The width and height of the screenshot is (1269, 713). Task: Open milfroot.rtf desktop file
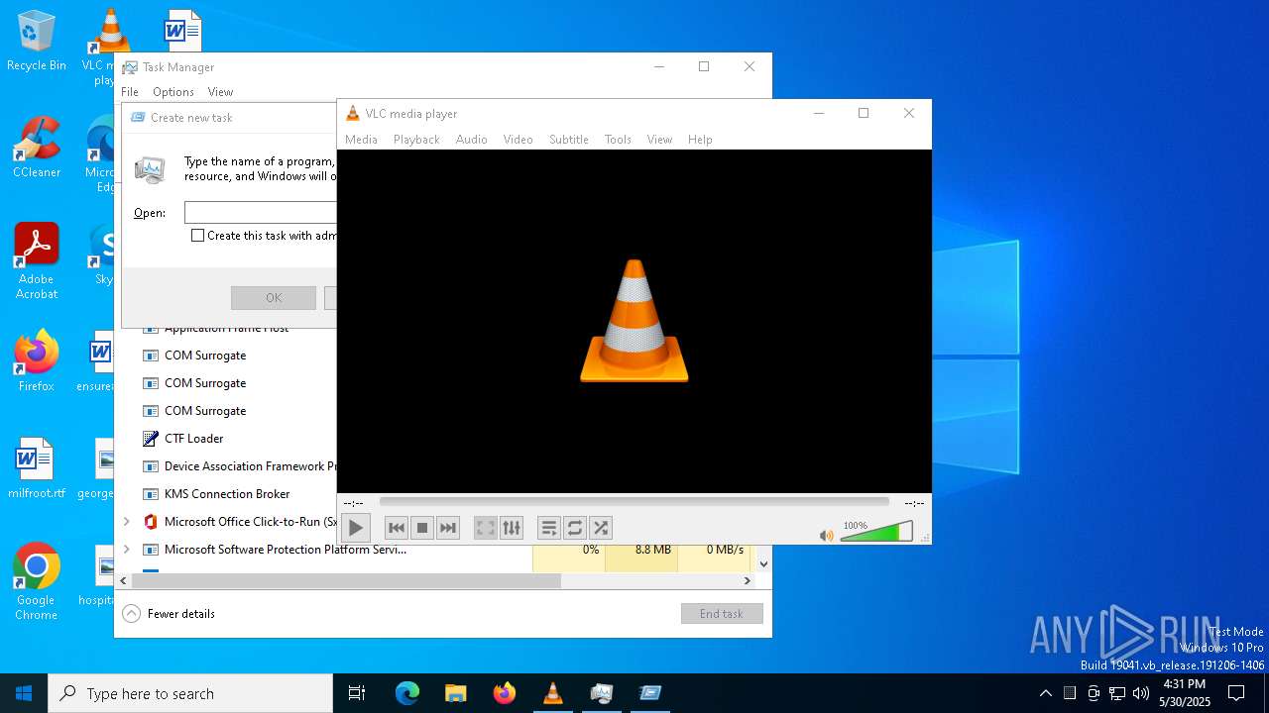37,467
